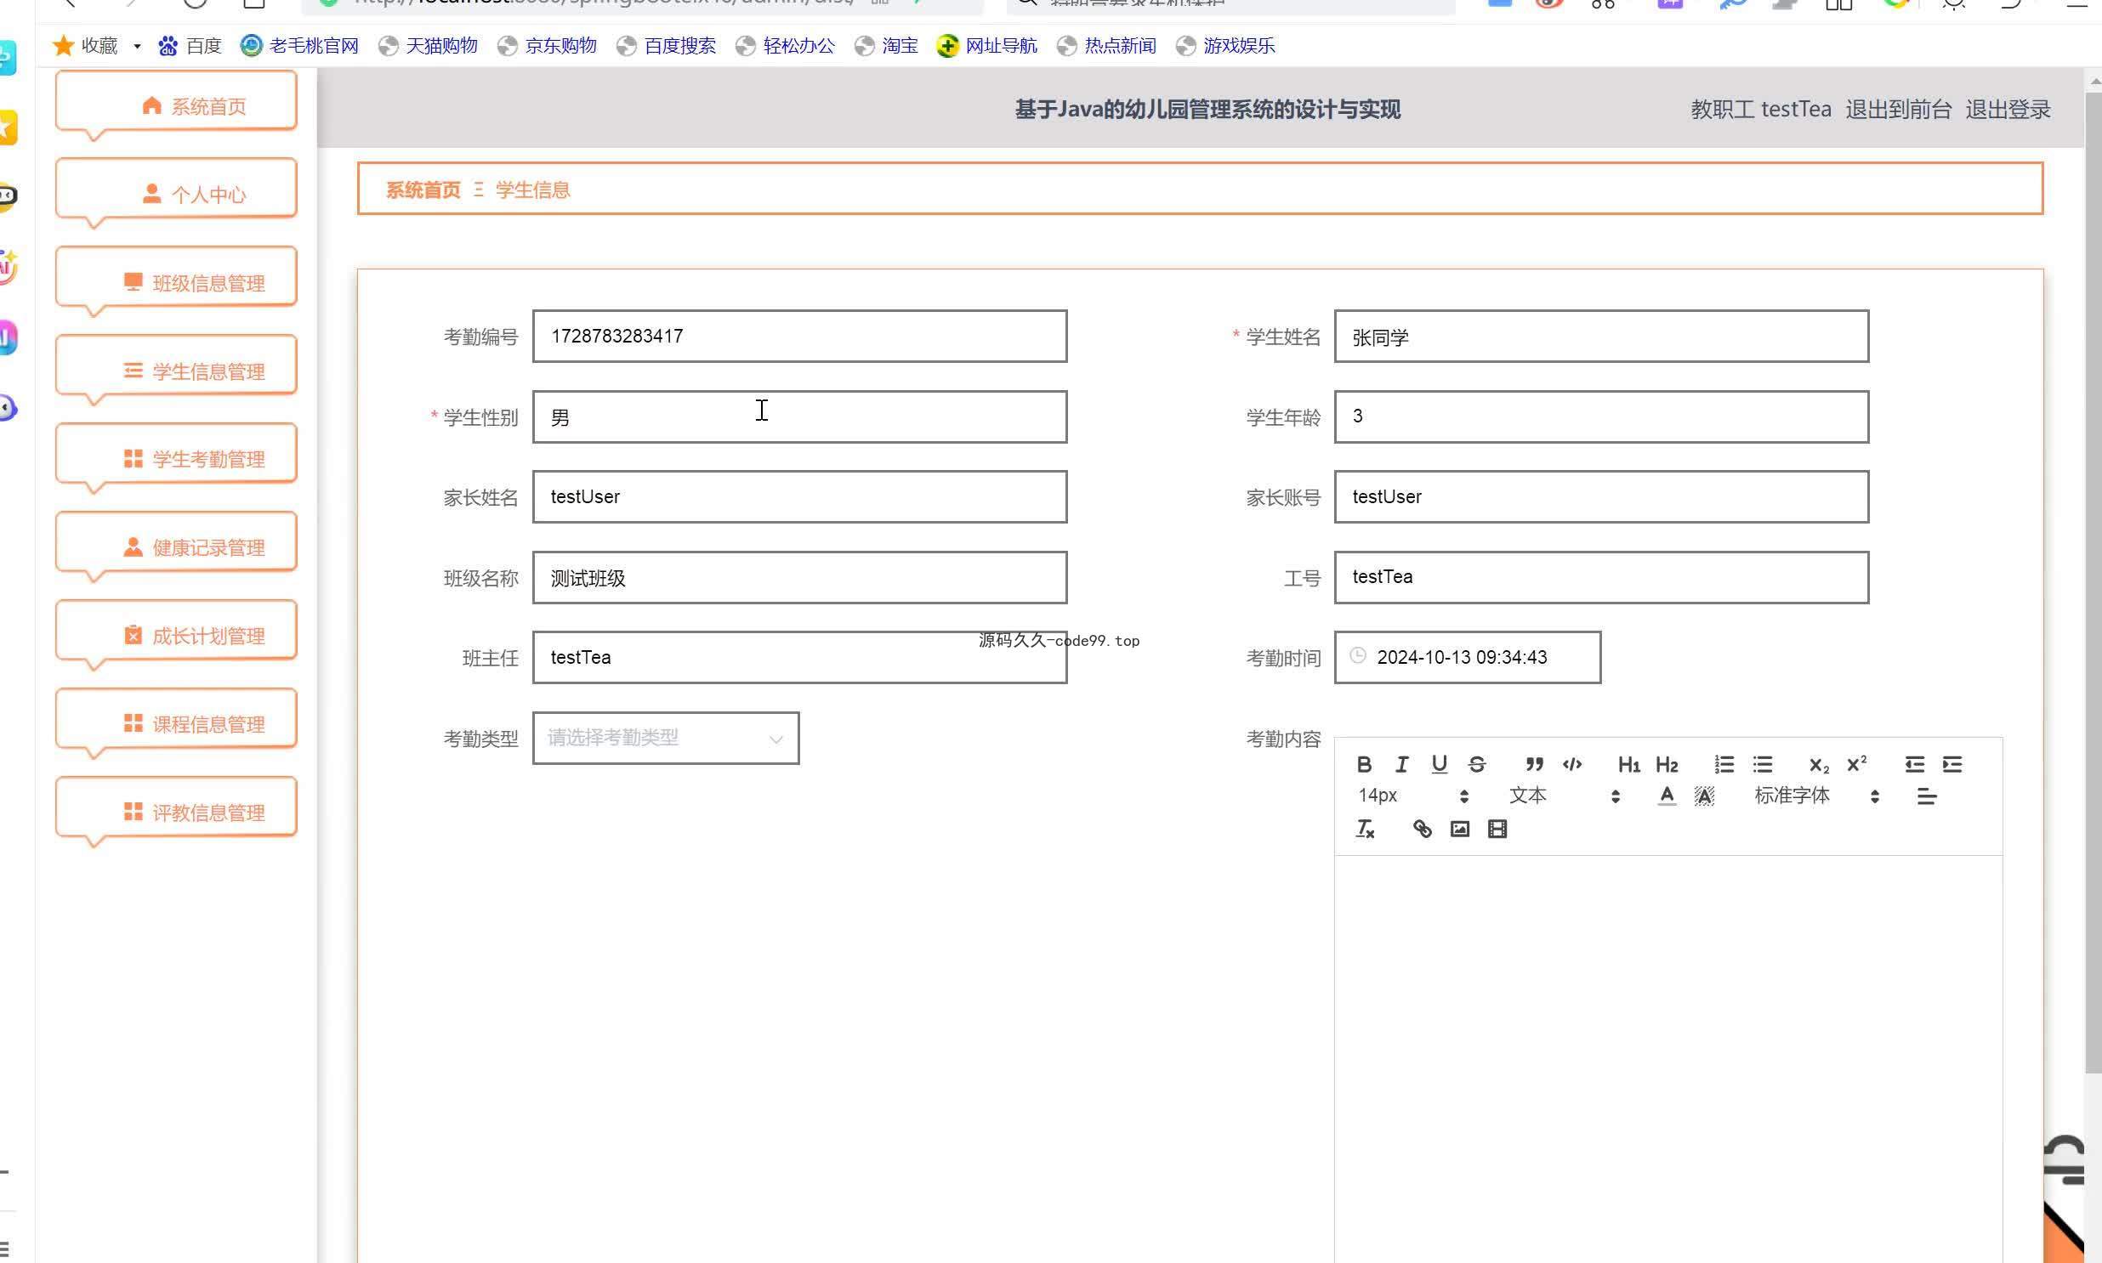Open the text background color picker
This screenshot has width=2102, height=1263.
1704,796
